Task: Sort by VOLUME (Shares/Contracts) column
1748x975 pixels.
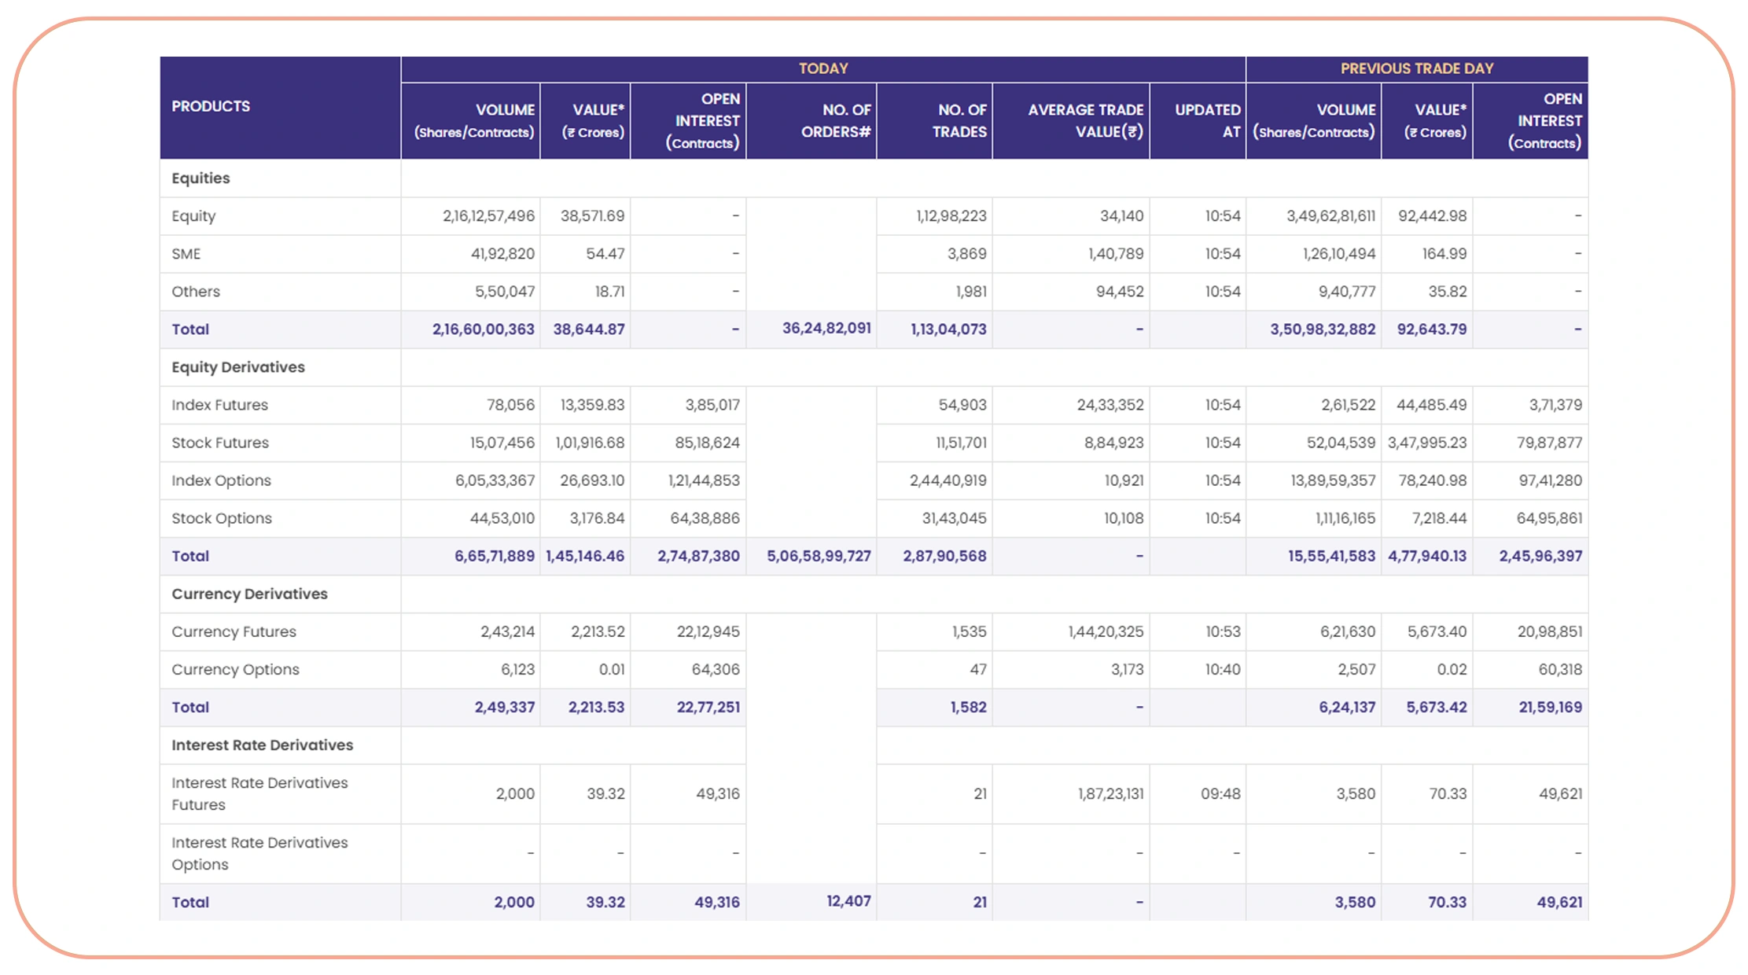Action: pyautogui.click(x=472, y=120)
